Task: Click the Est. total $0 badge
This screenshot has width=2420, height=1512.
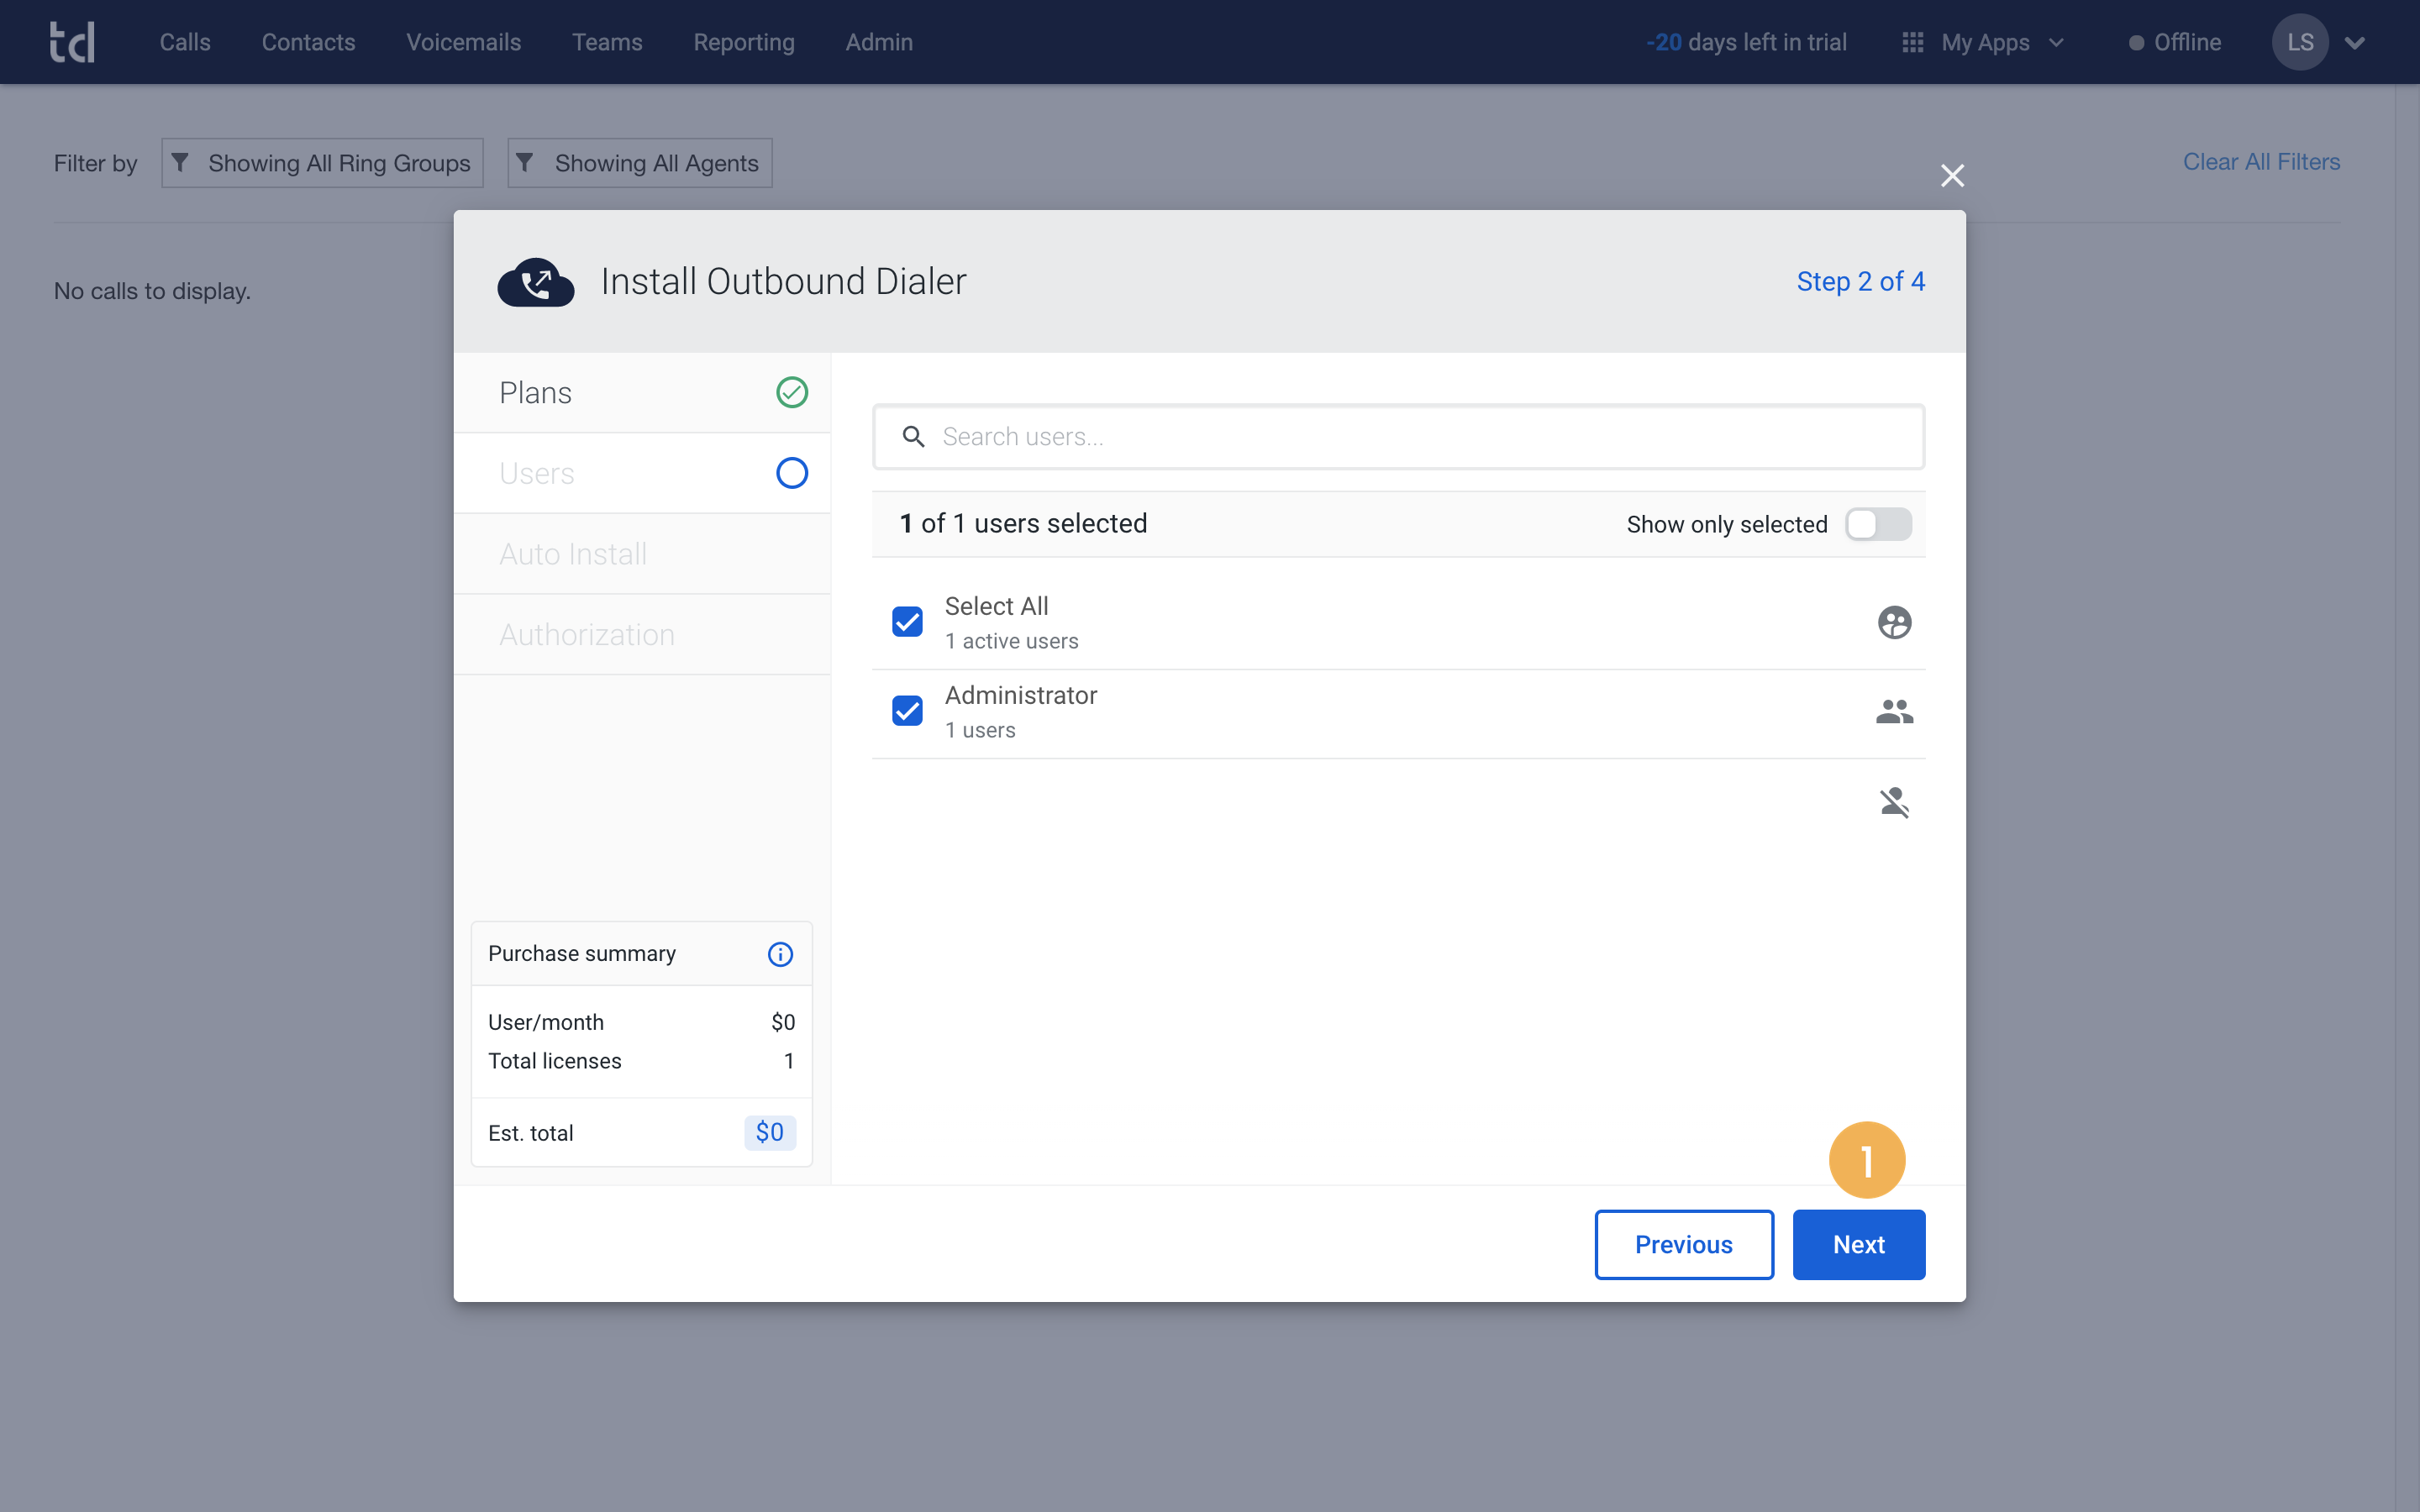Action: (770, 1132)
